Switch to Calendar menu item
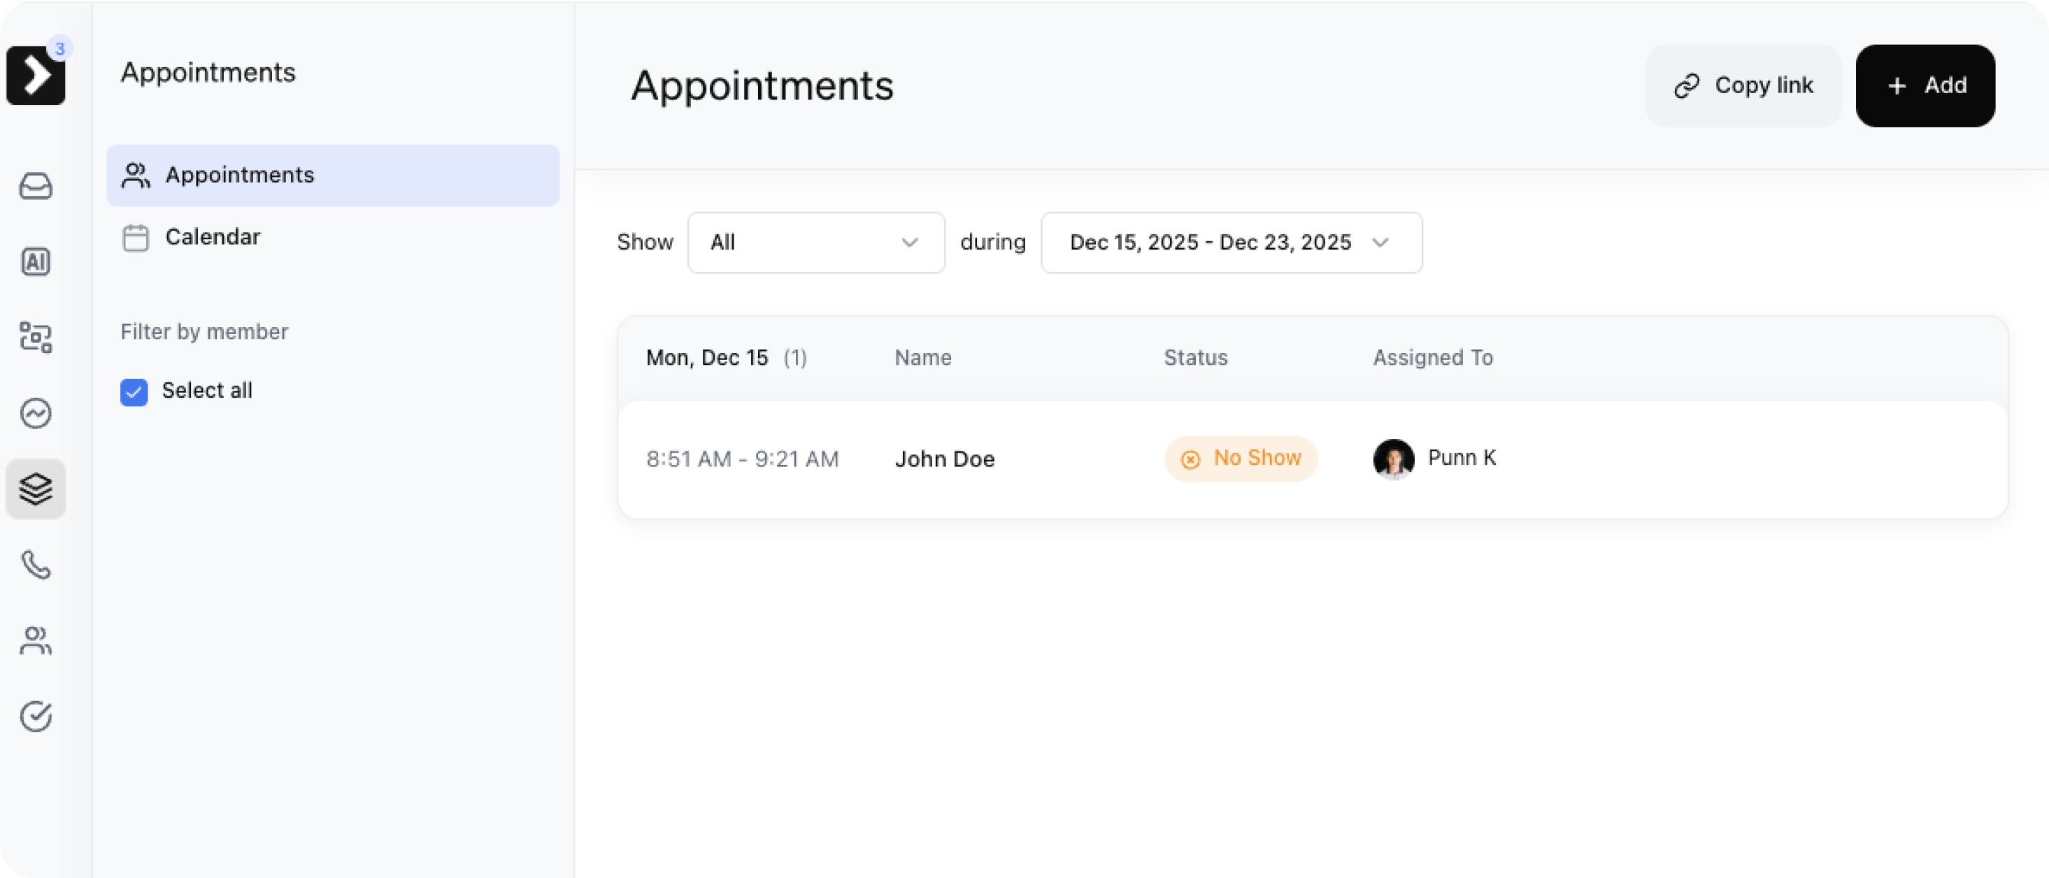This screenshot has width=2049, height=878. 213,237
